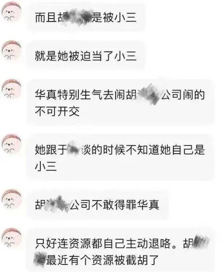Click the '不可开交' text line
The width and height of the screenshot is (224, 275).
pos(57,111)
